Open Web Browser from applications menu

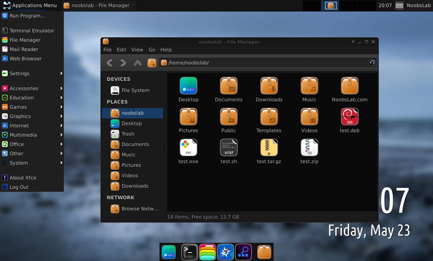(32, 59)
